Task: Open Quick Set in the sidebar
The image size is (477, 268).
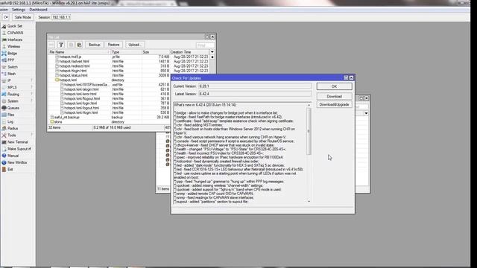Action: click(x=15, y=26)
